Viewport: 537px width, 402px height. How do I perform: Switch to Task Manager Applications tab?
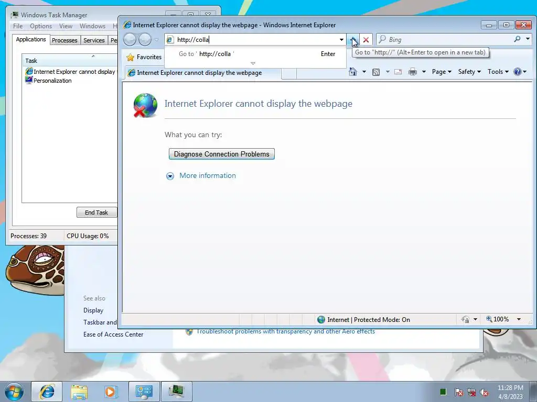point(31,39)
